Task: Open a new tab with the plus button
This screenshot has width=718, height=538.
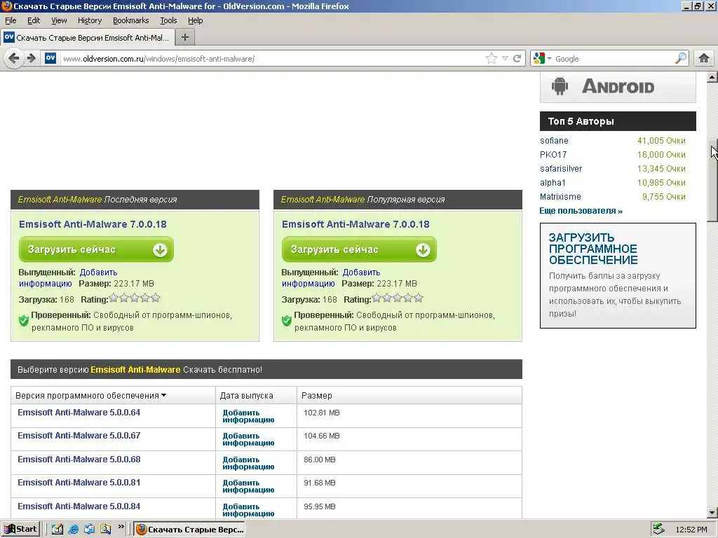Action: pos(185,38)
